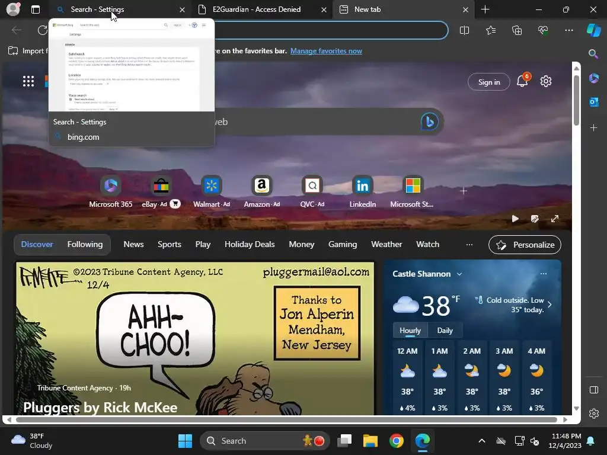The width and height of the screenshot is (607, 455).
Task: Click the edit background image icon
Action: tap(535, 219)
